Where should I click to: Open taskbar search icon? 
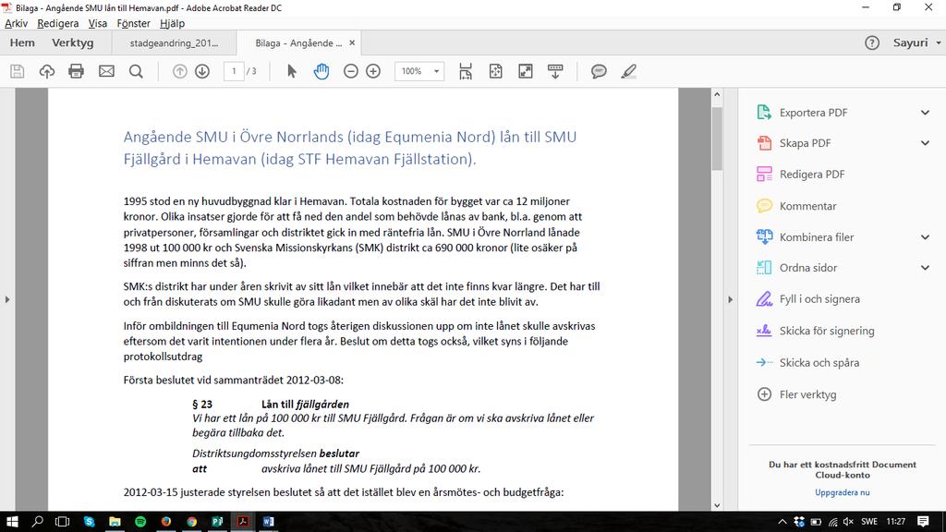point(37,522)
